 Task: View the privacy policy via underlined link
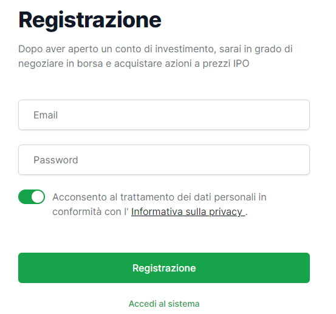click(x=188, y=211)
